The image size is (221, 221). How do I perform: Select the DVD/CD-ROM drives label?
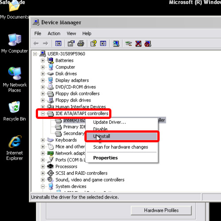[76, 87]
